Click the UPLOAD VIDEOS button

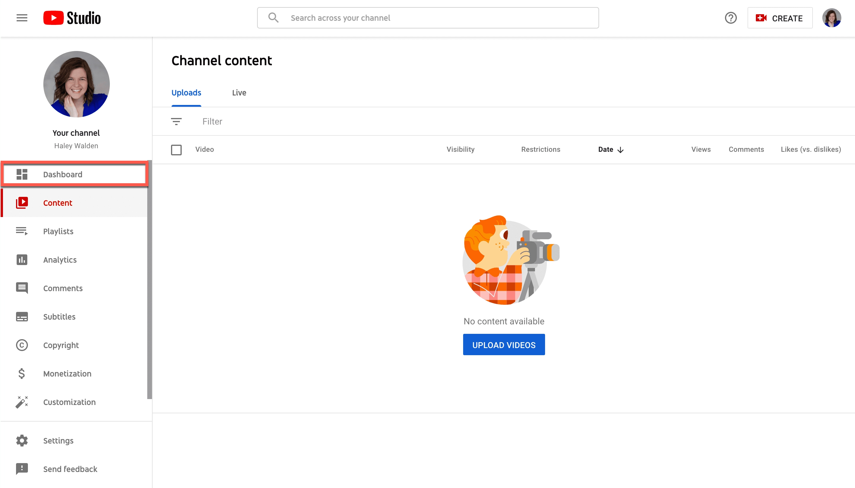click(x=504, y=345)
